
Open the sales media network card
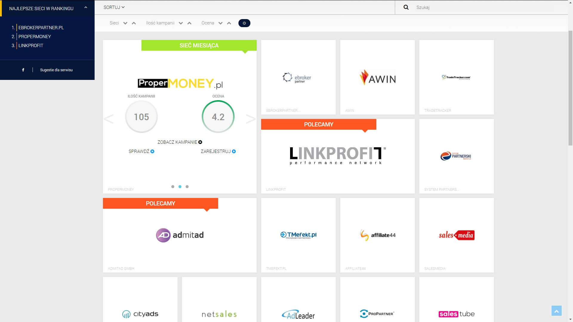point(457,235)
